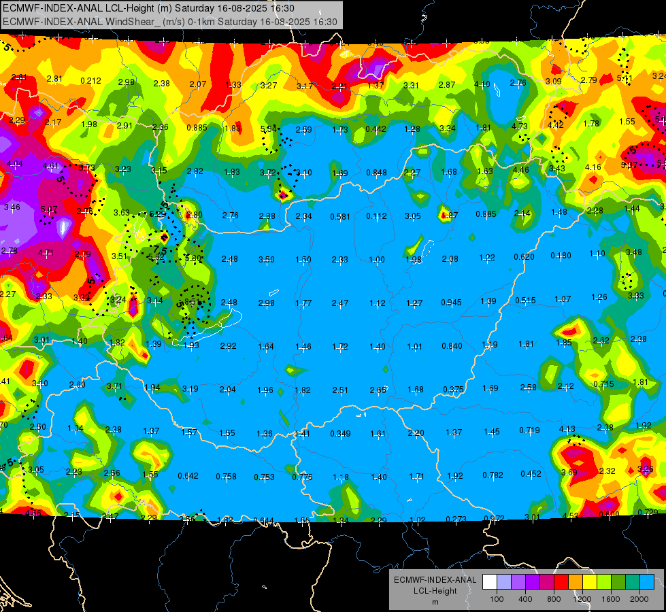The height and width of the screenshot is (612, 666).
Task: Click the white swatch in the LCL-Height legend
Action: pyautogui.click(x=490, y=582)
